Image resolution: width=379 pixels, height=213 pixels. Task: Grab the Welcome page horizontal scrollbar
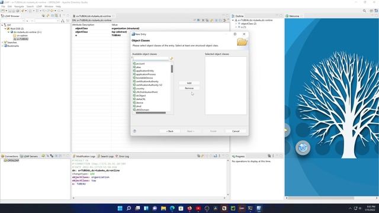[x=321, y=198]
